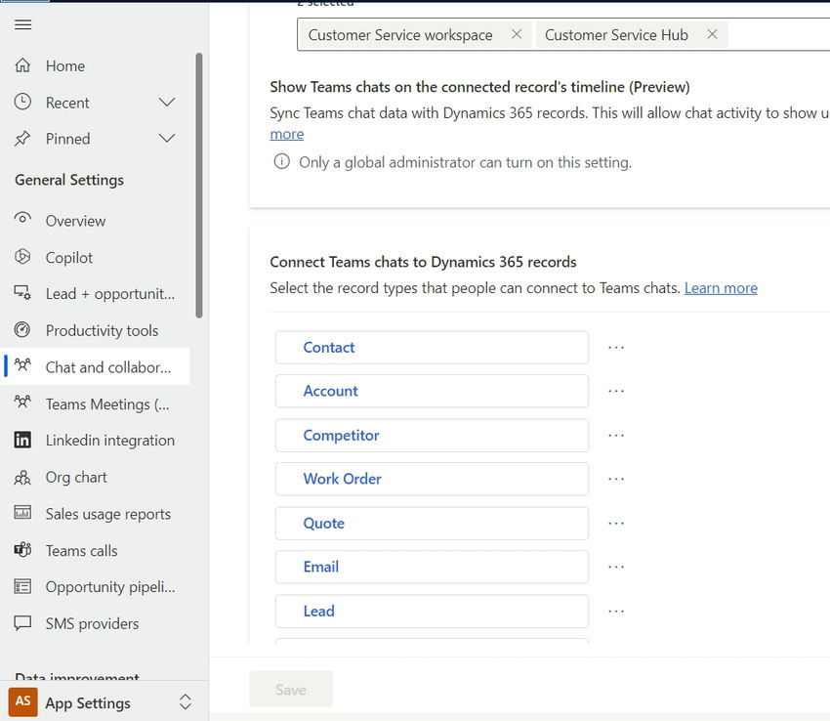830x721 pixels.
Task: Remove the Customer Service Hub tag
Action: pyautogui.click(x=712, y=34)
